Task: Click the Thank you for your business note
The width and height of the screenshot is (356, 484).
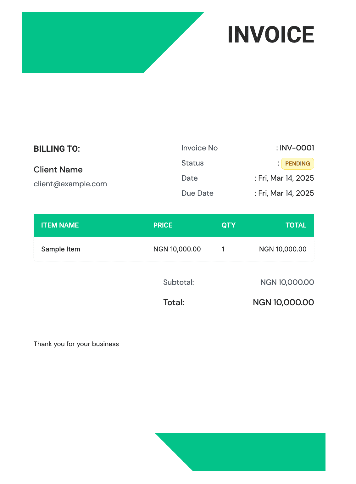Action: click(76, 344)
